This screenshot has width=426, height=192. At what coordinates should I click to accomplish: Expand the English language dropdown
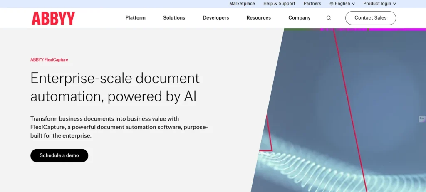coord(342,3)
